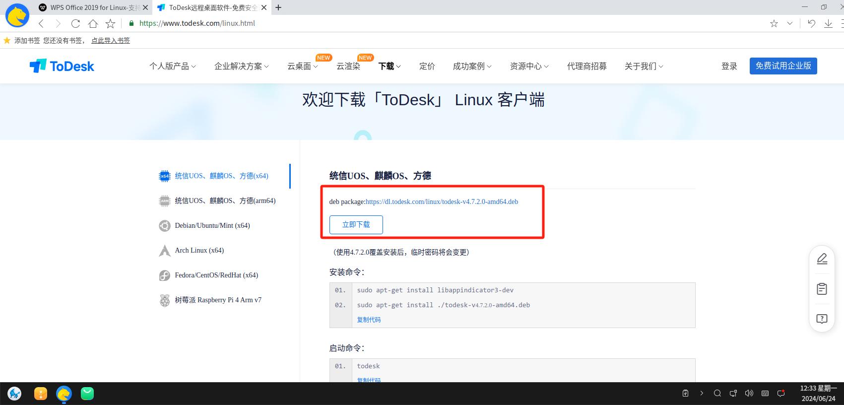Image resolution: width=844 pixels, height=405 pixels.
Task: Click the 免费试用企业版 button
Action: point(783,66)
